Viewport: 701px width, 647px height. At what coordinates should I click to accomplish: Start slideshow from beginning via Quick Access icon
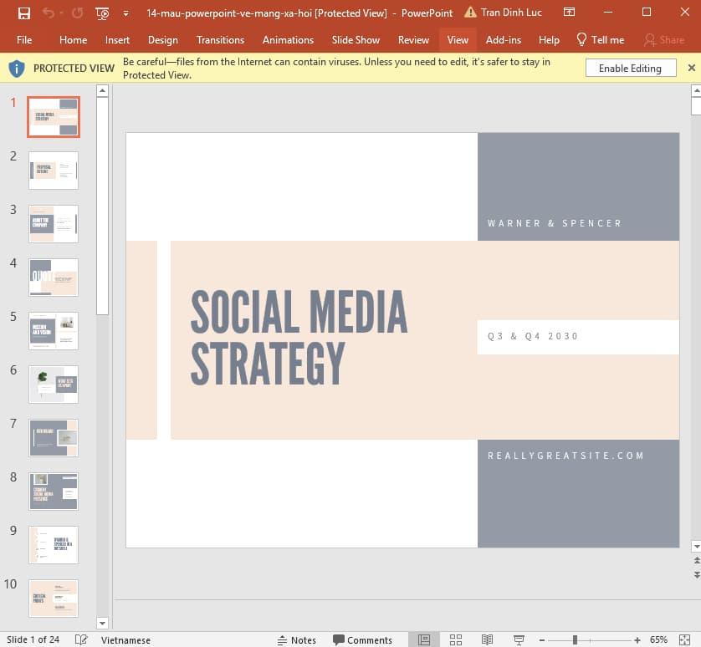[100, 13]
